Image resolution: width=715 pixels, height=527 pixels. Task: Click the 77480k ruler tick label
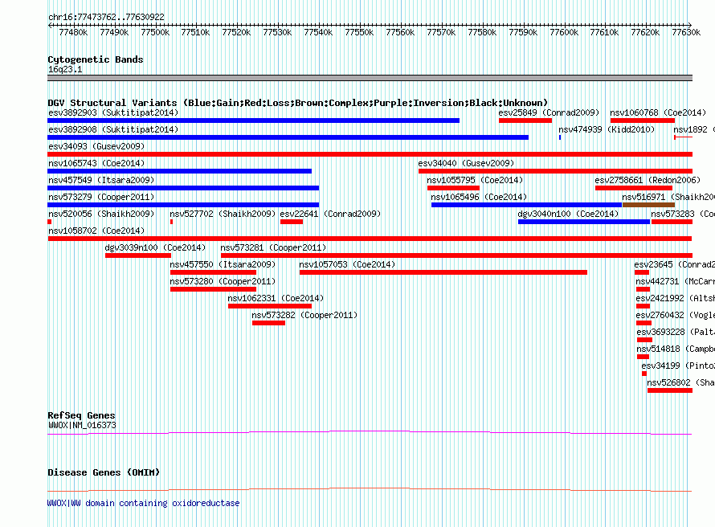click(x=73, y=32)
